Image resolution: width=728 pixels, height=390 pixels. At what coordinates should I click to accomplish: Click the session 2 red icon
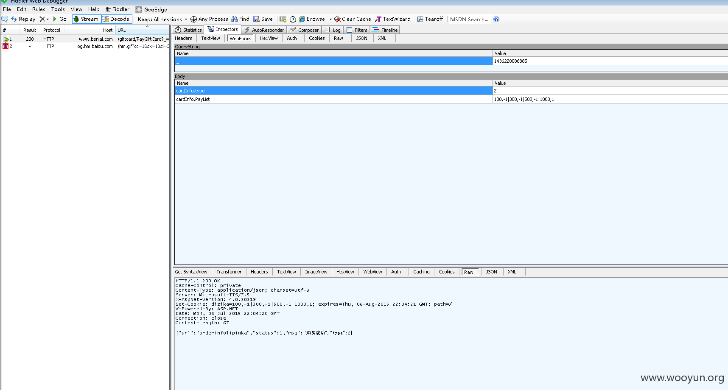pyautogui.click(x=6, y=46)
